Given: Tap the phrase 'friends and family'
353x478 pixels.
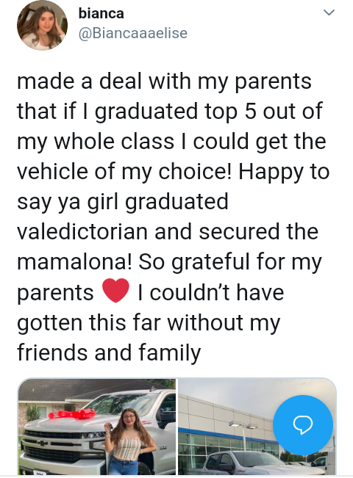Looking at the screenshot, I should click(109, 352).
